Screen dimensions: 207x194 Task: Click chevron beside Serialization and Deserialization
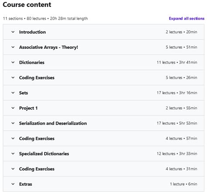13,123
